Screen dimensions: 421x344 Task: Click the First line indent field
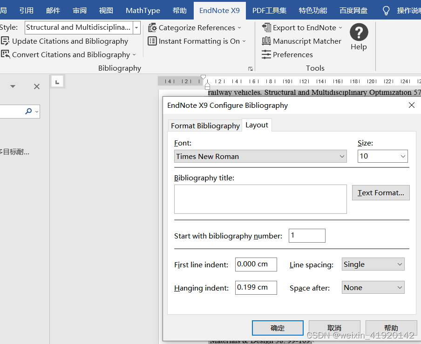[x=256, y=265]
